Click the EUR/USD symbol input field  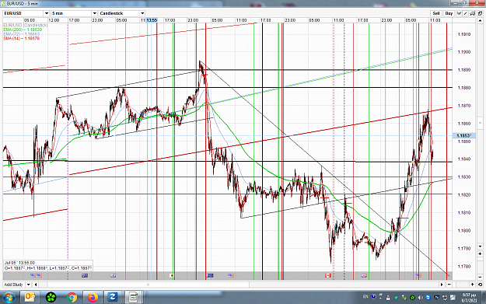pos(23,13)
